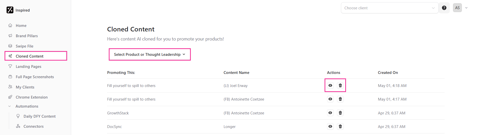Click the Home house icon
The image size is (477, 135).
click(10, 25)
